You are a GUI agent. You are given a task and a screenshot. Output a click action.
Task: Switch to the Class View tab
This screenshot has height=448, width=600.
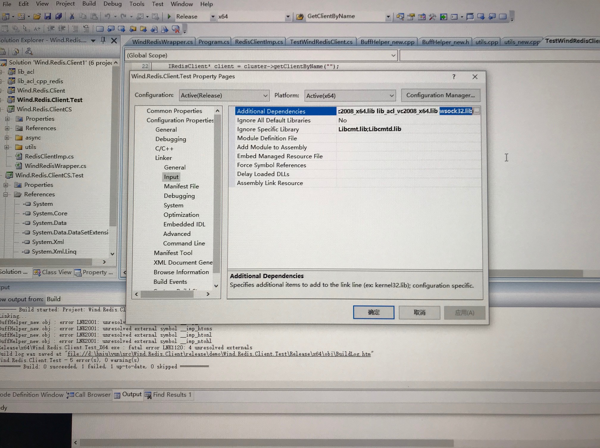(x=53, y=272)
